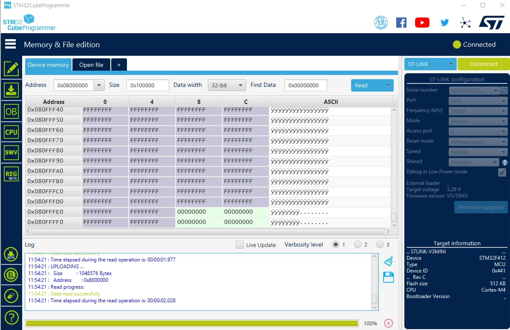Viewport: 510px width, 330px height.
Task: Click the Disconnect button
Action: (483, 64)
